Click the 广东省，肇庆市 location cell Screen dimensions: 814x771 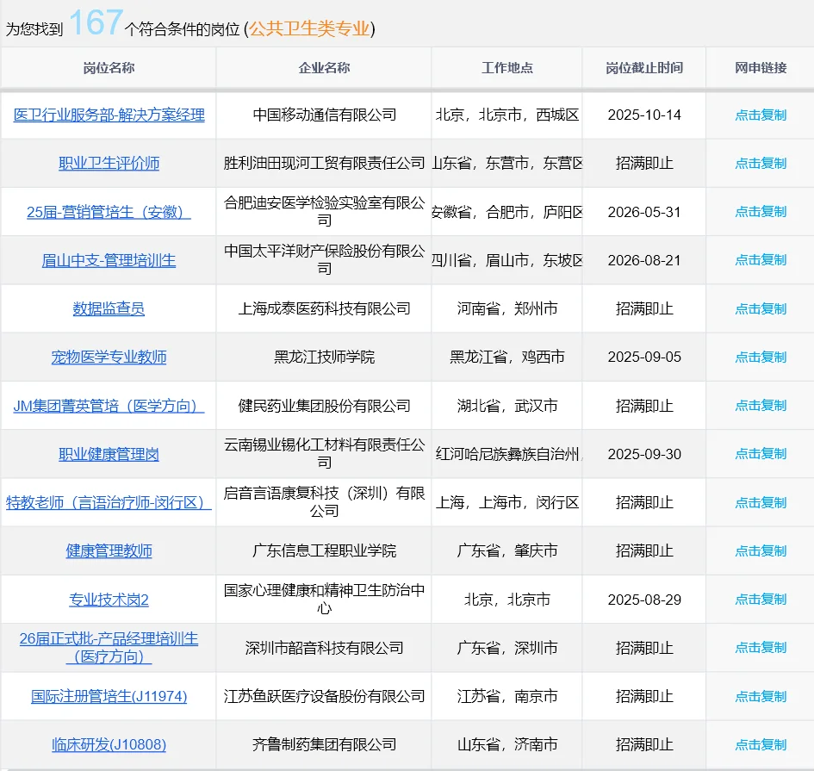click(x=507, y=550)
